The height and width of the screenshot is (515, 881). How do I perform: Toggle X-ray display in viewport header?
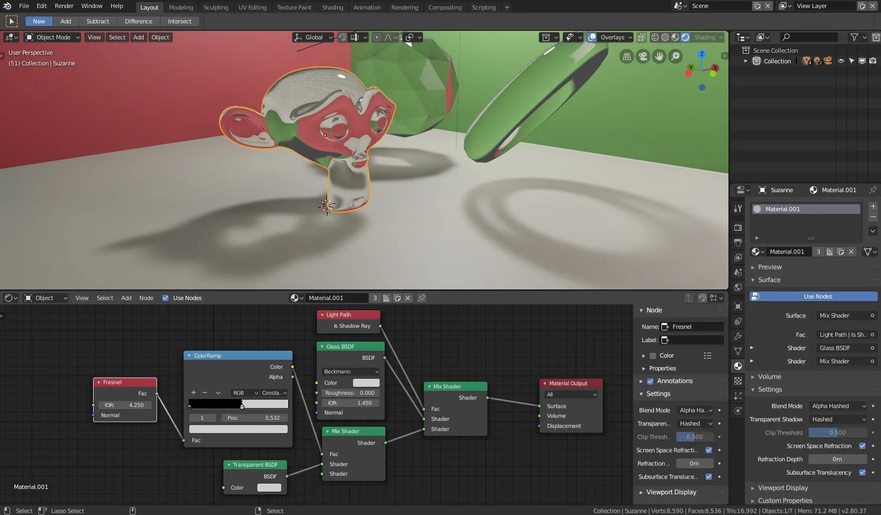pyautogui.click(x=642, y=37)
